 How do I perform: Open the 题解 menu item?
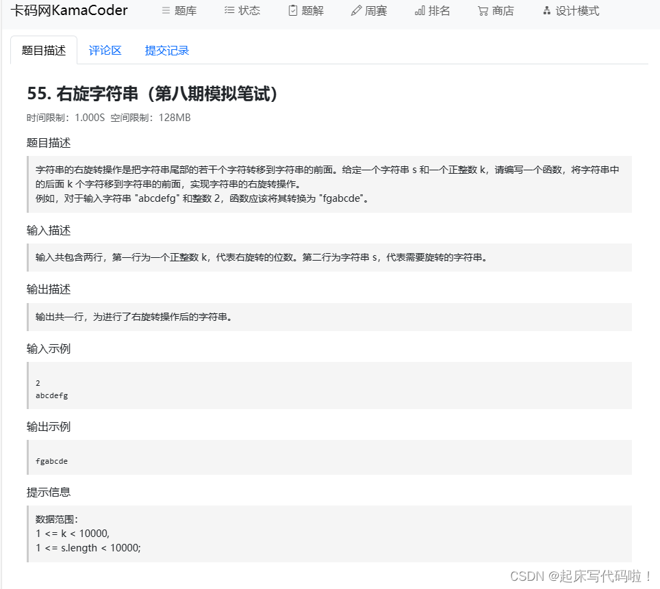tap(307, 10)
